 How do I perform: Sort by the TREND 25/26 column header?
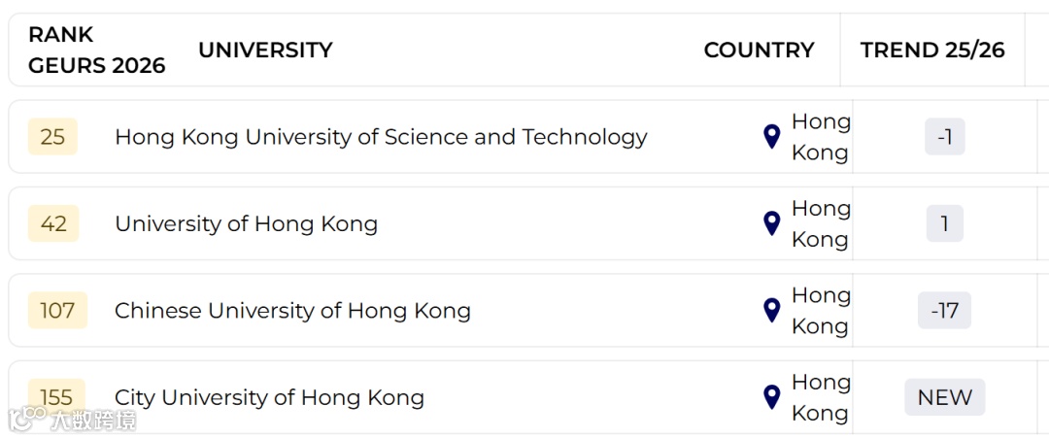(x=932, y=51)
